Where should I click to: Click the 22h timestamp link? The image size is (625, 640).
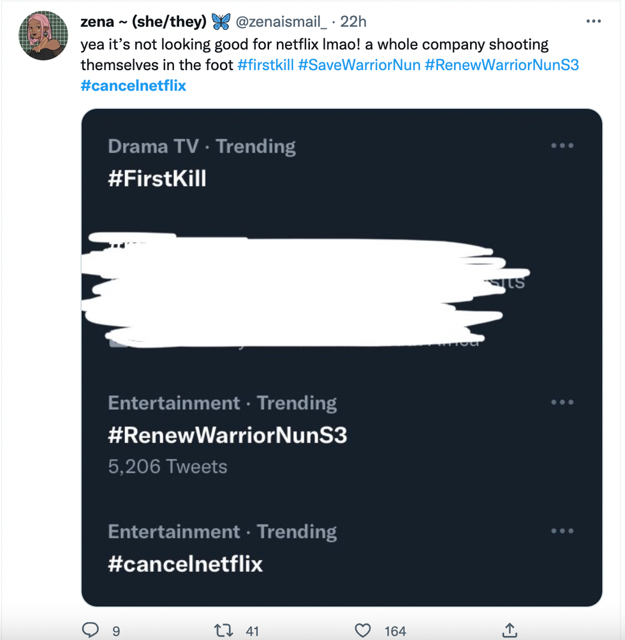pyautogui.click(x=353, y=22)
